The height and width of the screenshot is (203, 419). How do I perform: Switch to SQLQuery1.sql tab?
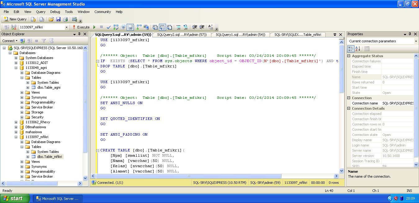[x=240, y=35]
